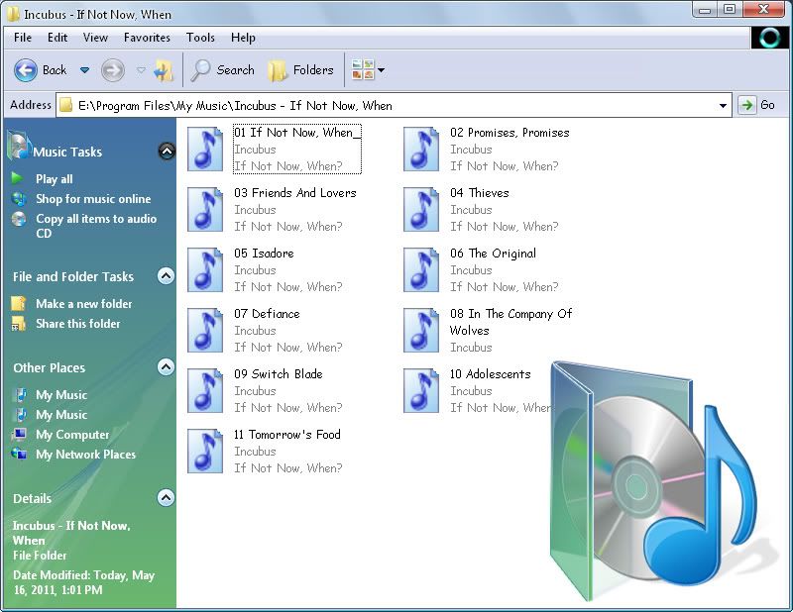Screen dimensions: 793x612
Task: Open the View menu
Action: [95, 38]
